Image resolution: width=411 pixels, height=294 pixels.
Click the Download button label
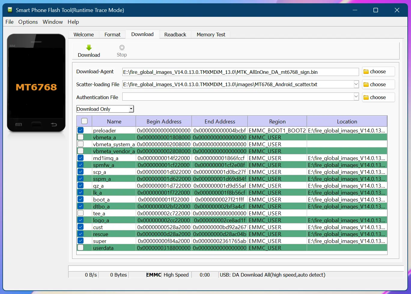click(x=89, y=55)
